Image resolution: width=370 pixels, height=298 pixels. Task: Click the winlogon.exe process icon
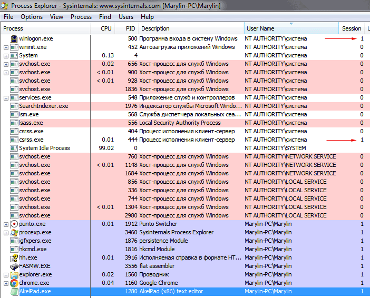pos(14,38)
